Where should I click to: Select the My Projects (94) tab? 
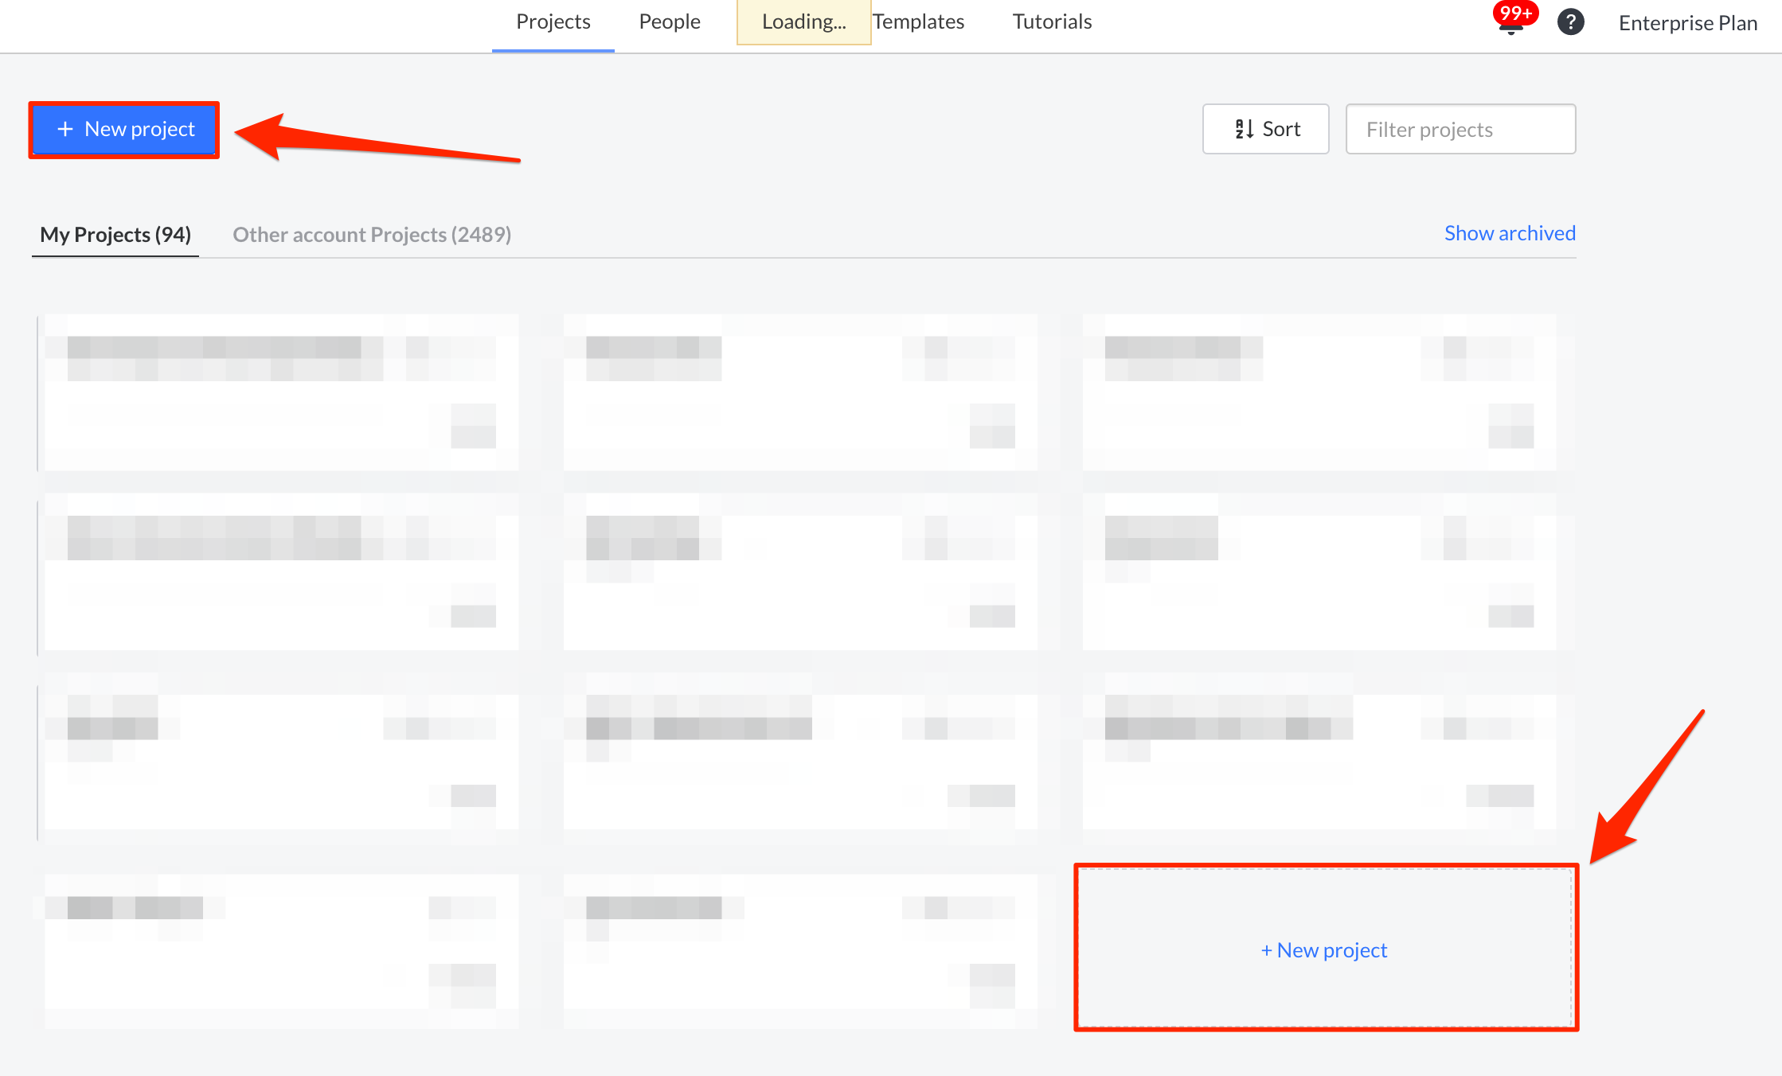[115, 234]
